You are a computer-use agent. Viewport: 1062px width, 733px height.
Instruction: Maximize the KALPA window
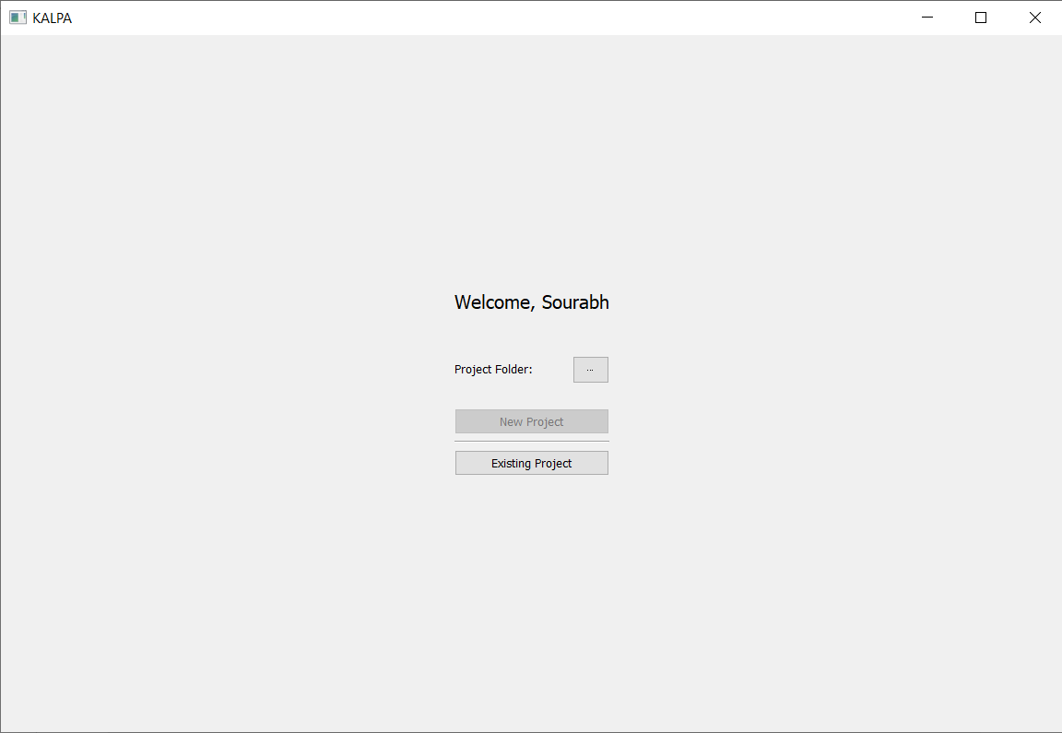point(980,17)
